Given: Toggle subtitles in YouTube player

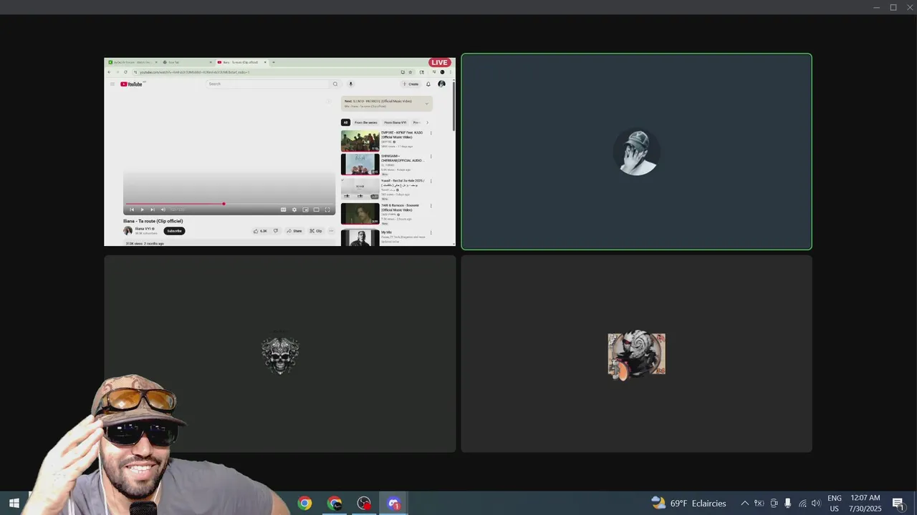Looking at the screenshot, I should coord(283,210).
